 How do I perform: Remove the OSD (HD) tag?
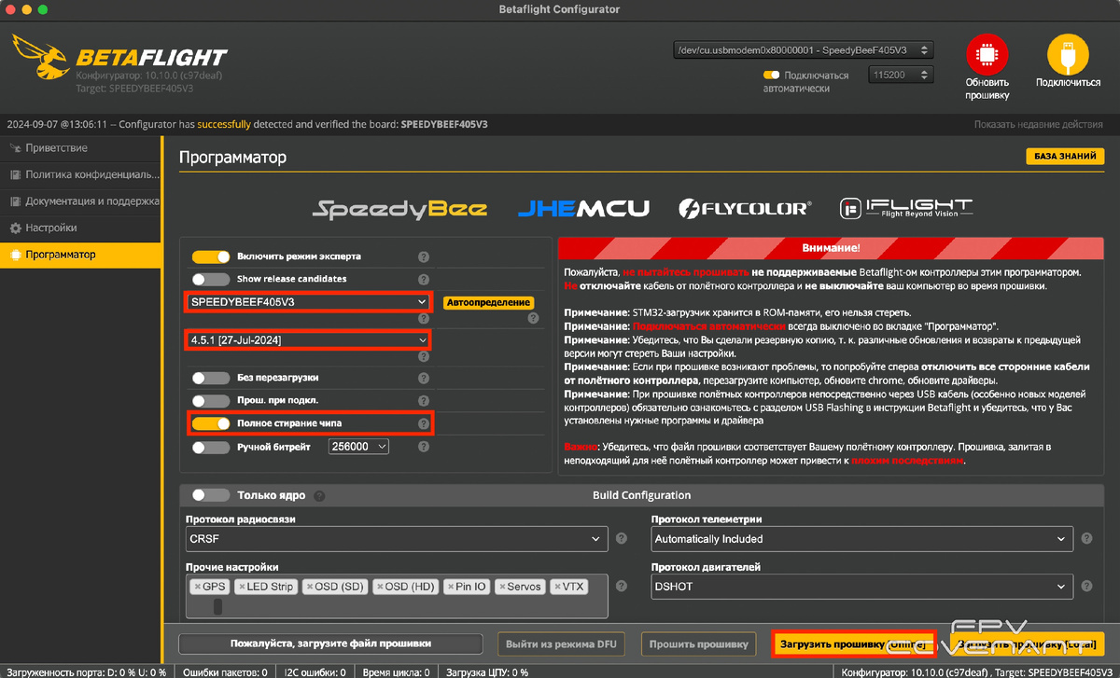380,587
